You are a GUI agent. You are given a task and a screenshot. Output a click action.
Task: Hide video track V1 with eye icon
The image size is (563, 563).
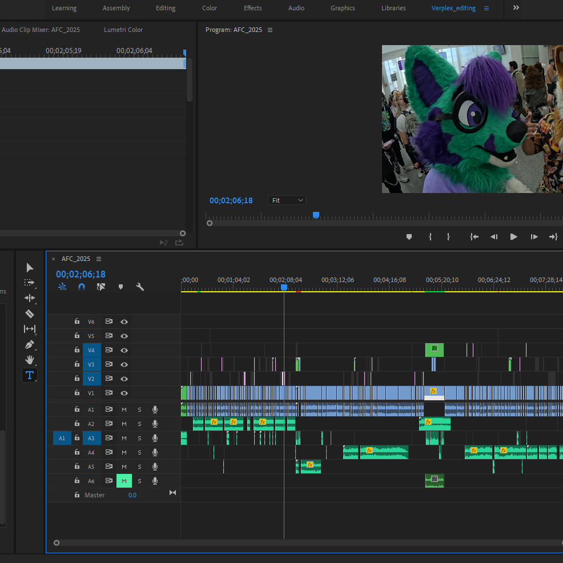point(124,393)
